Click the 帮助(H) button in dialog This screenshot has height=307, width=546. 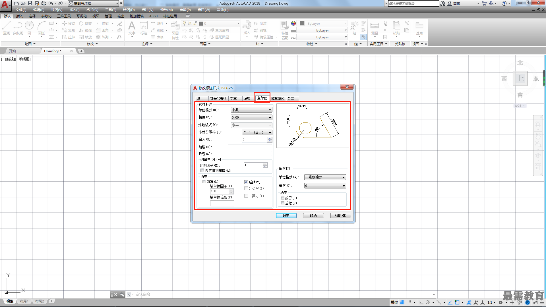(341, 215)
